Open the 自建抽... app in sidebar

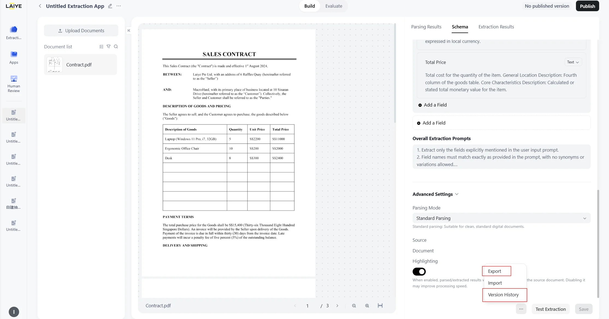pos(14,204)
